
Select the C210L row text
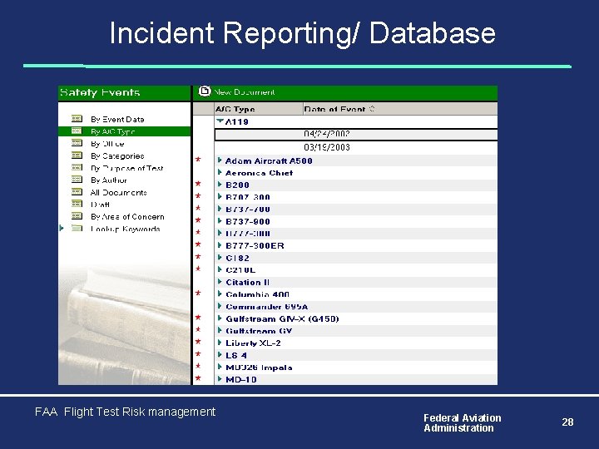coord(240,270)
